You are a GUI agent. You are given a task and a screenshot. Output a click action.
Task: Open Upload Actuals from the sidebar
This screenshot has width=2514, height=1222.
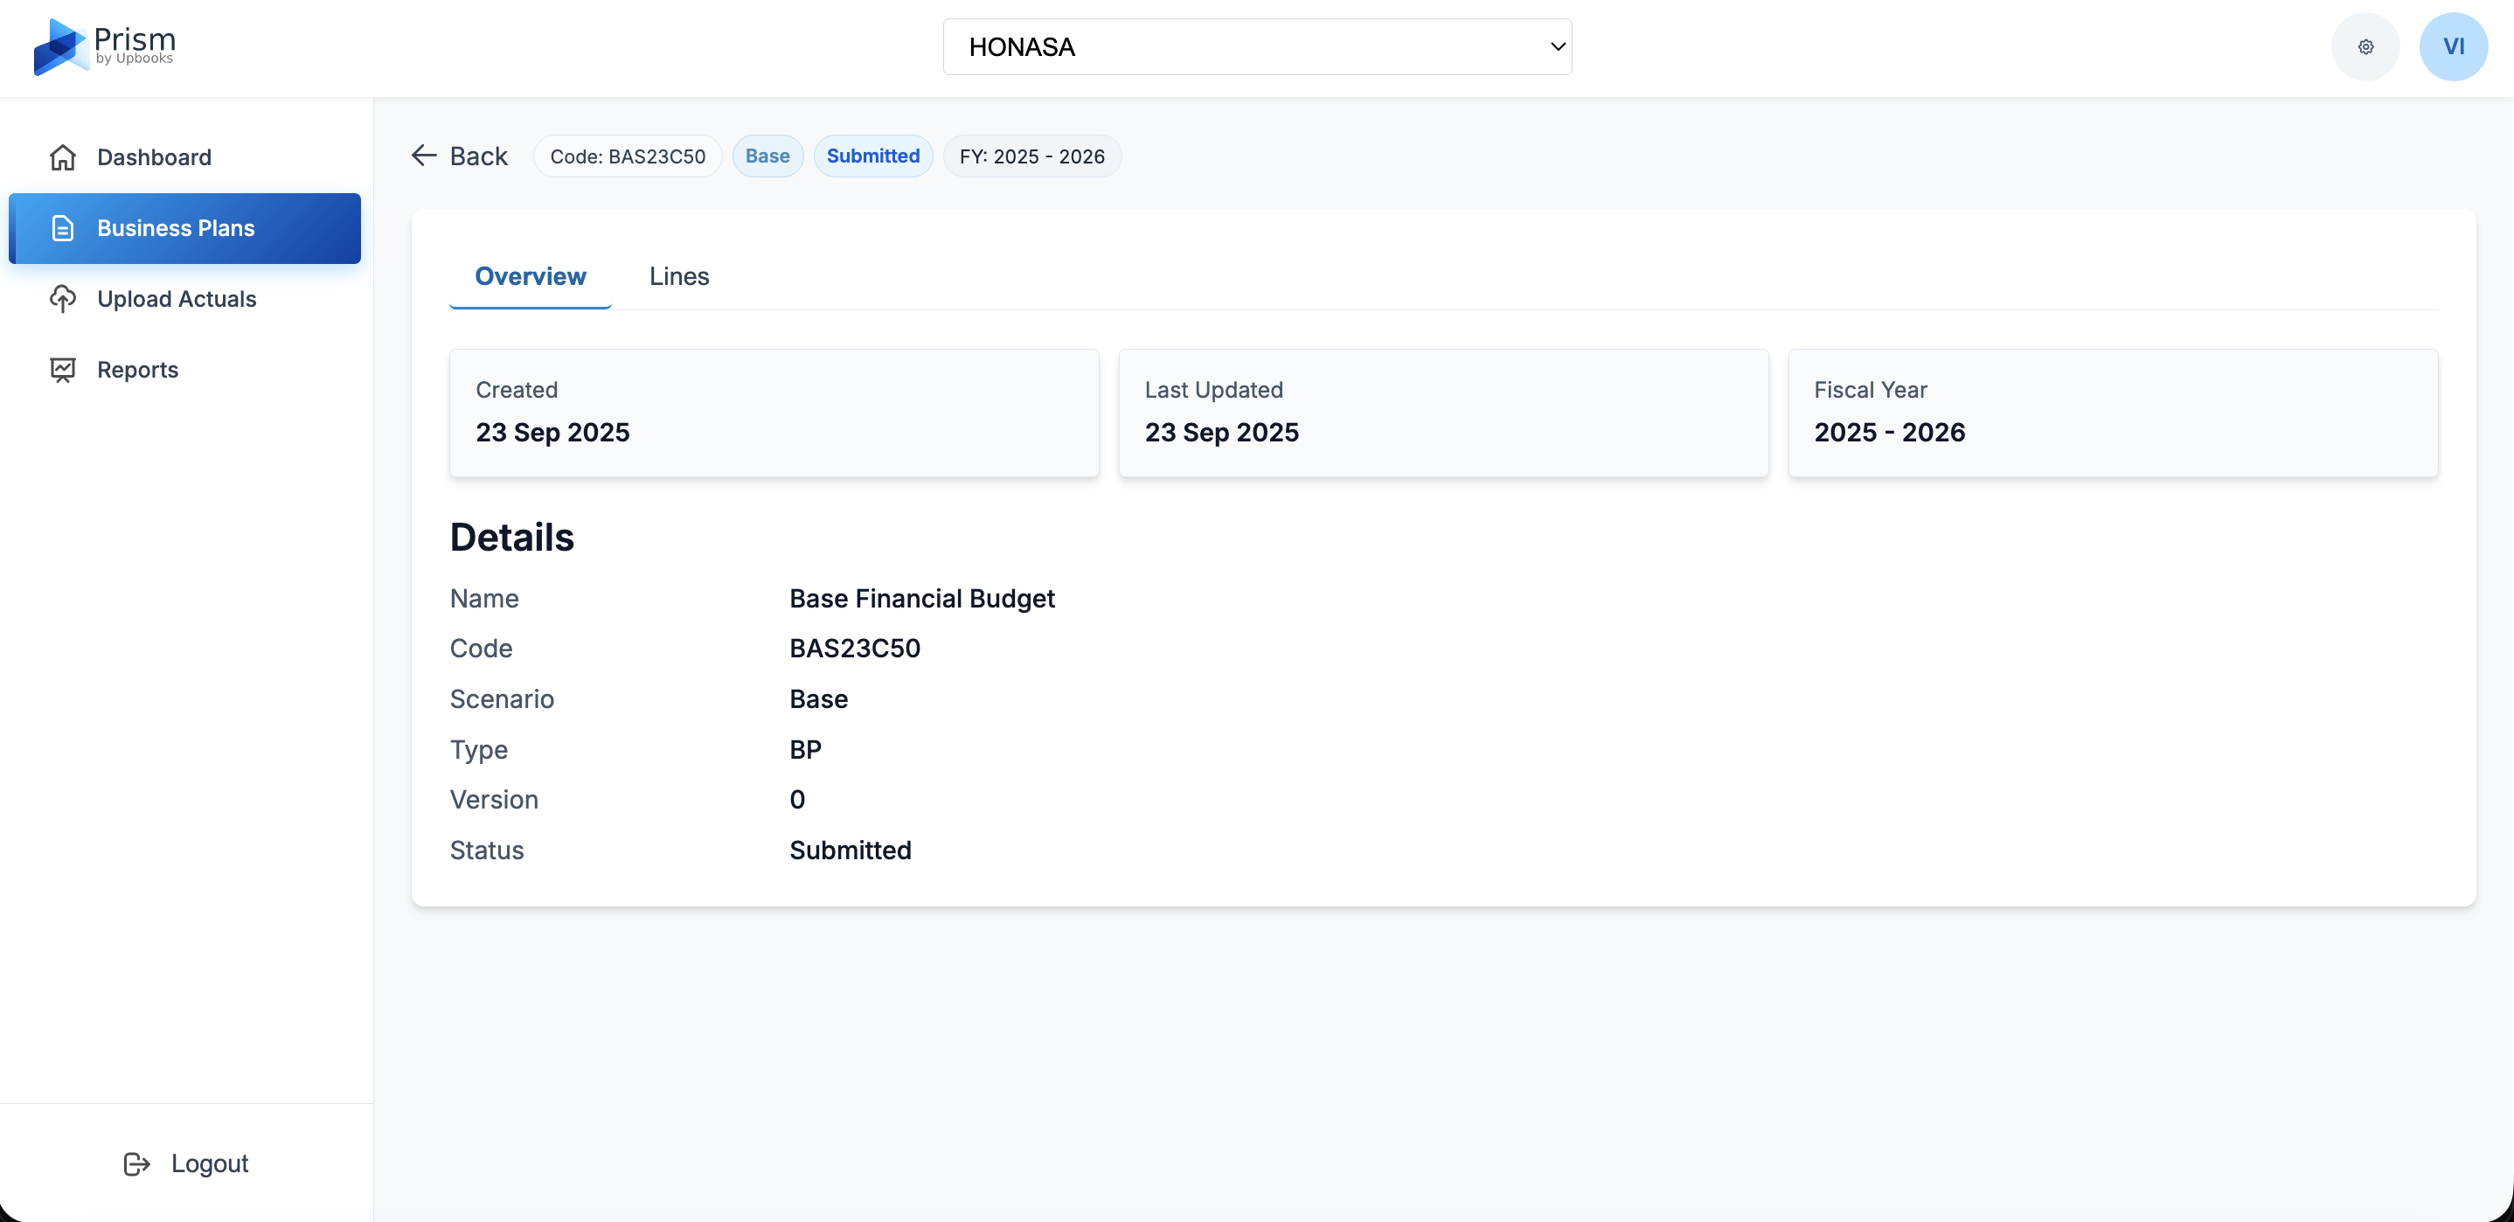point(177,299)
